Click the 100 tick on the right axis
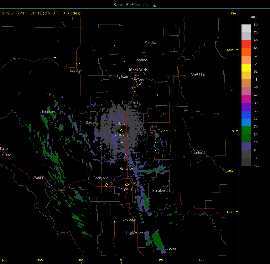The image size is (270, 264). [x=230, y=50]
